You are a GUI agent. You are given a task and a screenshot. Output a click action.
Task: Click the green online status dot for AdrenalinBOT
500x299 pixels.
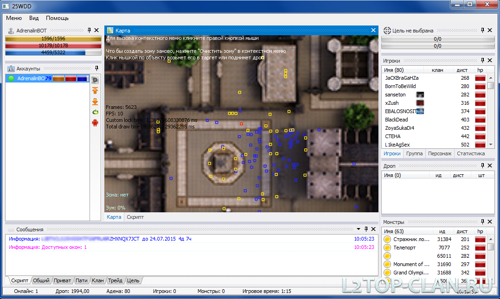[11, 78]
